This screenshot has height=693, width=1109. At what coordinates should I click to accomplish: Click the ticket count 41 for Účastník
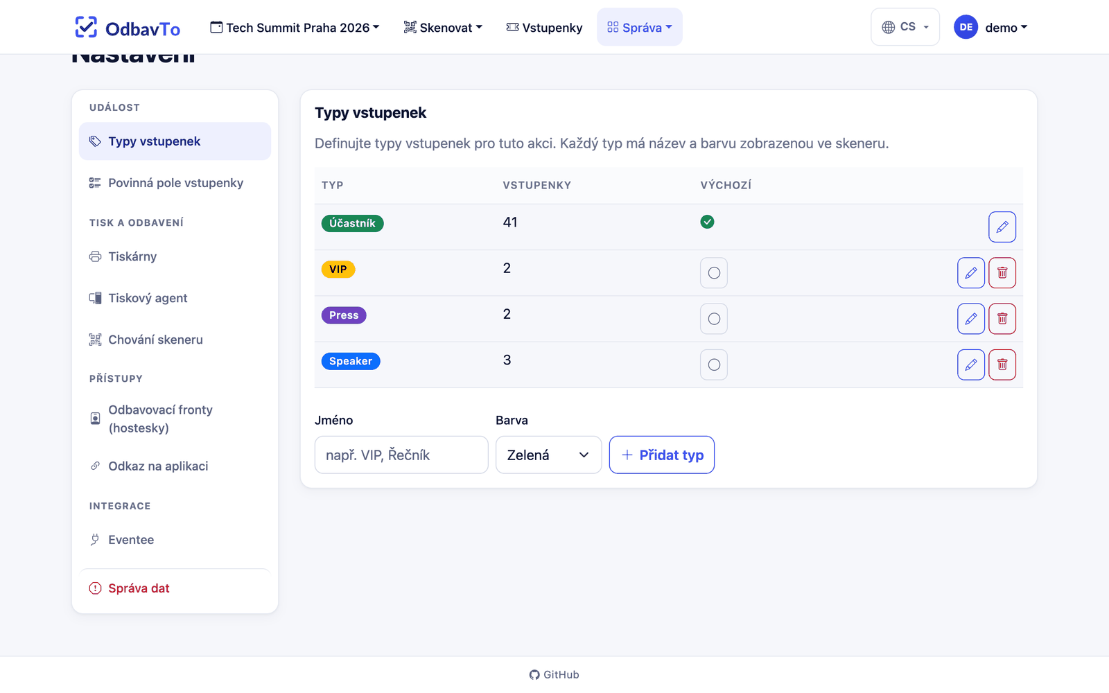pyautogui.click(x=510, y=222)
